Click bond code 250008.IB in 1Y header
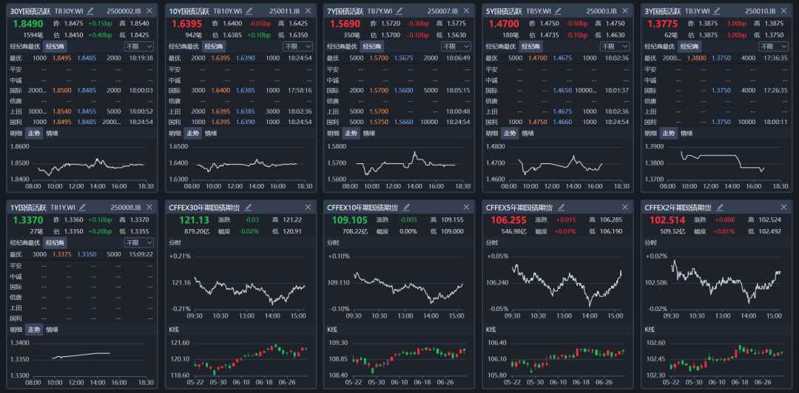The width and height of the screenshot is (799, 393). click(x=126, y=207)
